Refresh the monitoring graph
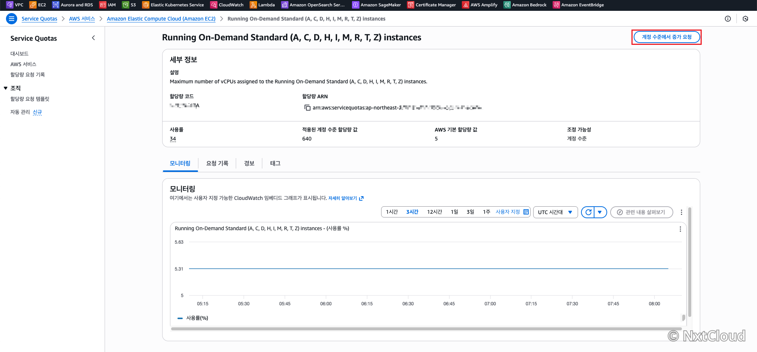The width and height of the screenshot is (757, 352). 588,212
